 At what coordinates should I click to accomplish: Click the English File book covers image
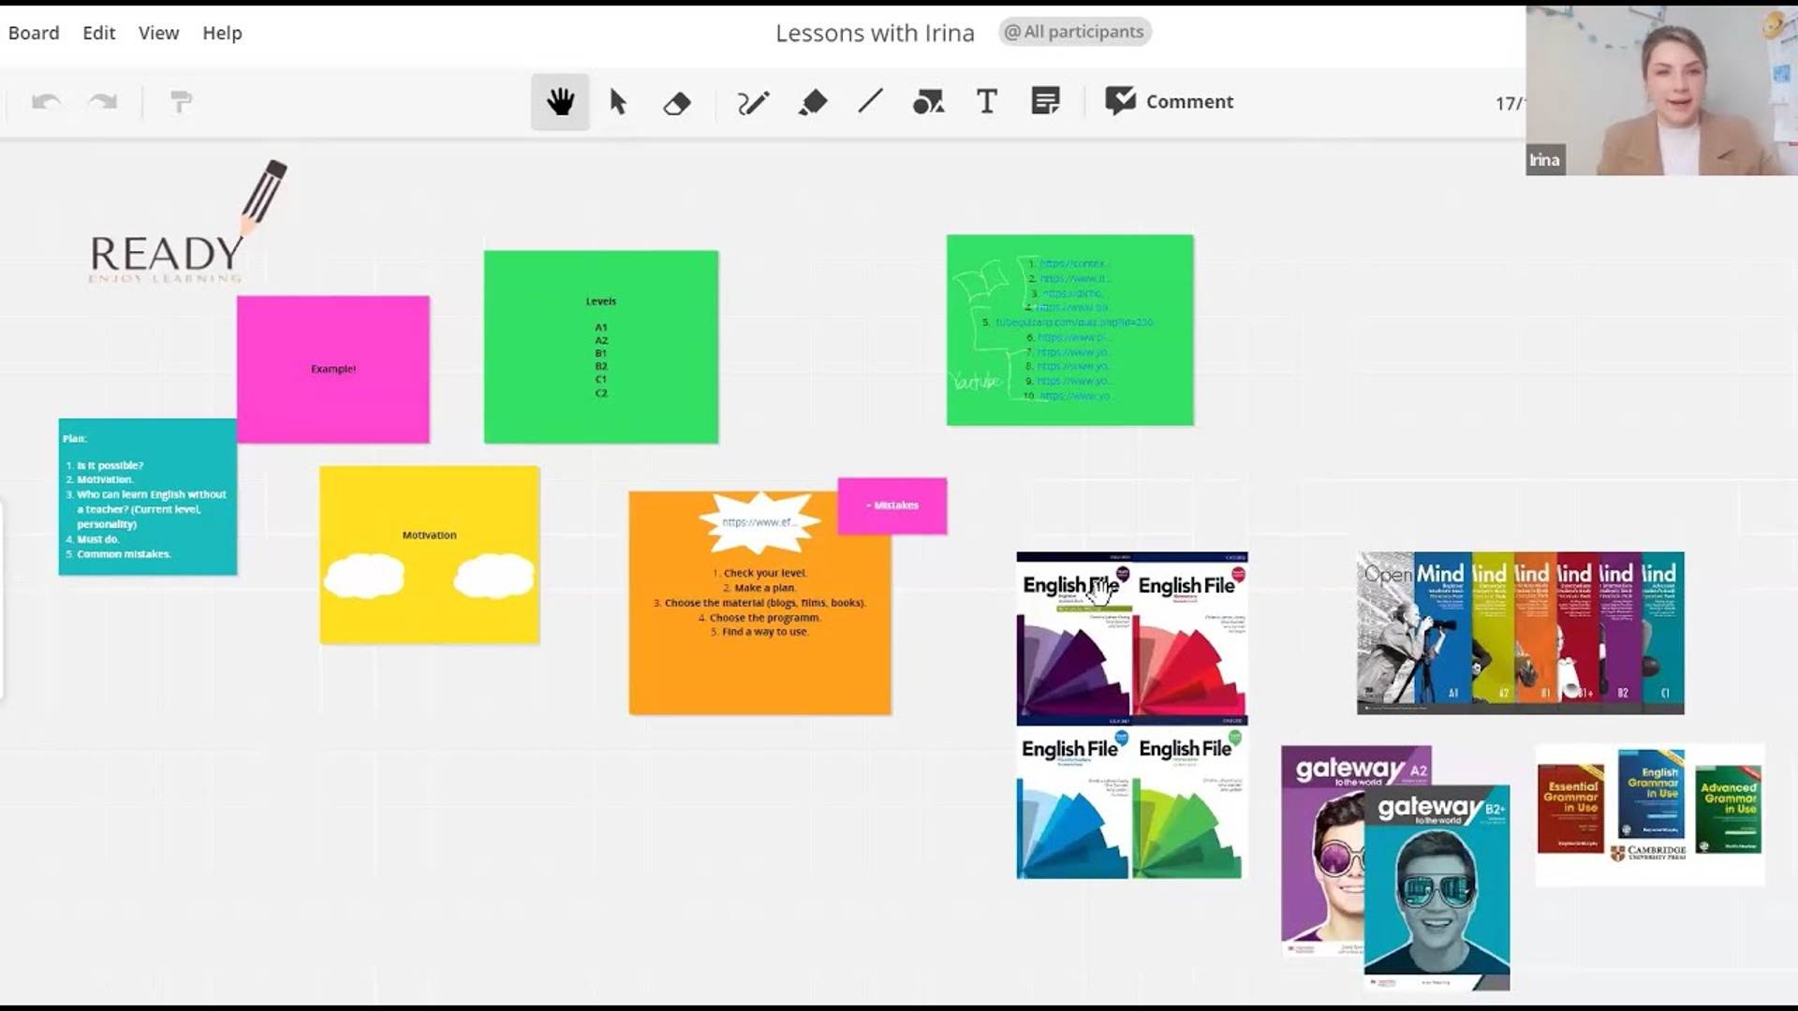click(1131, 716)
